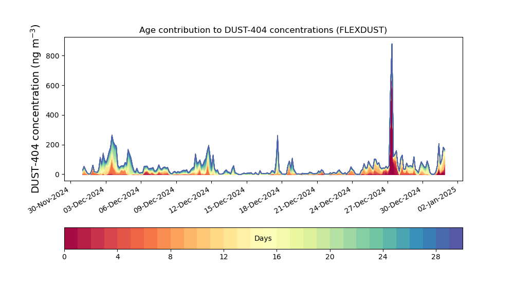This screenshot has height=308, width=514.
Task: Click the tall concentration peak near 27-Dec-2024
Action: 392,109
